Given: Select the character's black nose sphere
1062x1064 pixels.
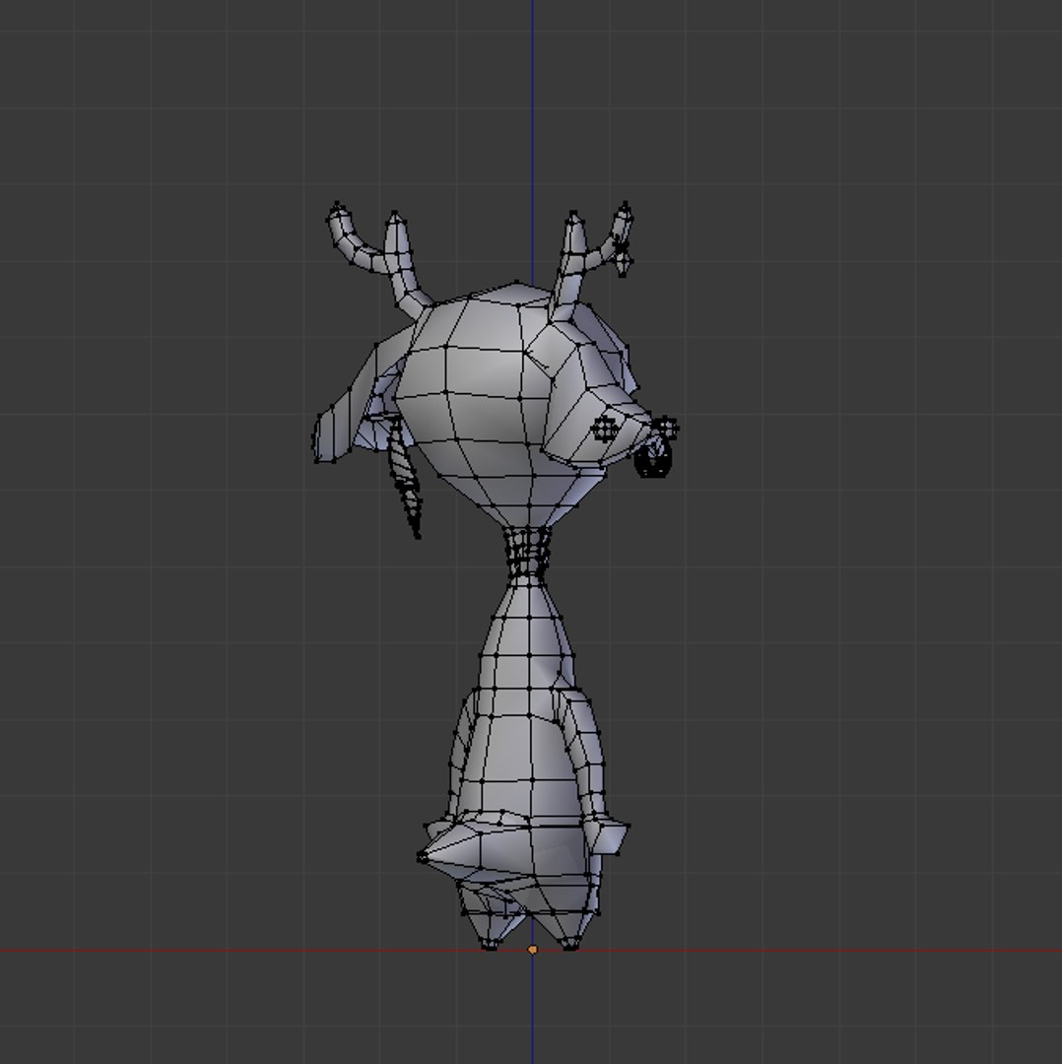Looking at the screenshot, I should pyautogui.click(x=653, y=458).
